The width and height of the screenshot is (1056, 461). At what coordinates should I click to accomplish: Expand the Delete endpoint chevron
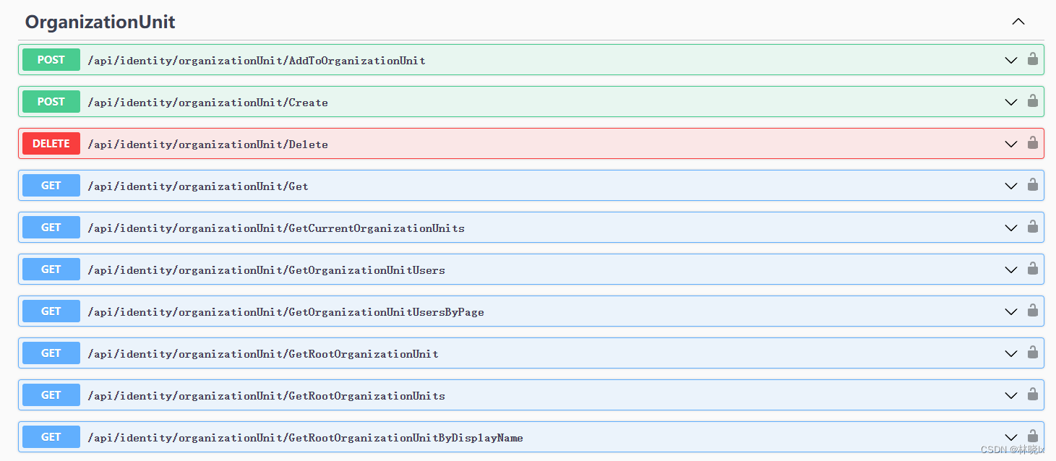(x=1011, y=144)
